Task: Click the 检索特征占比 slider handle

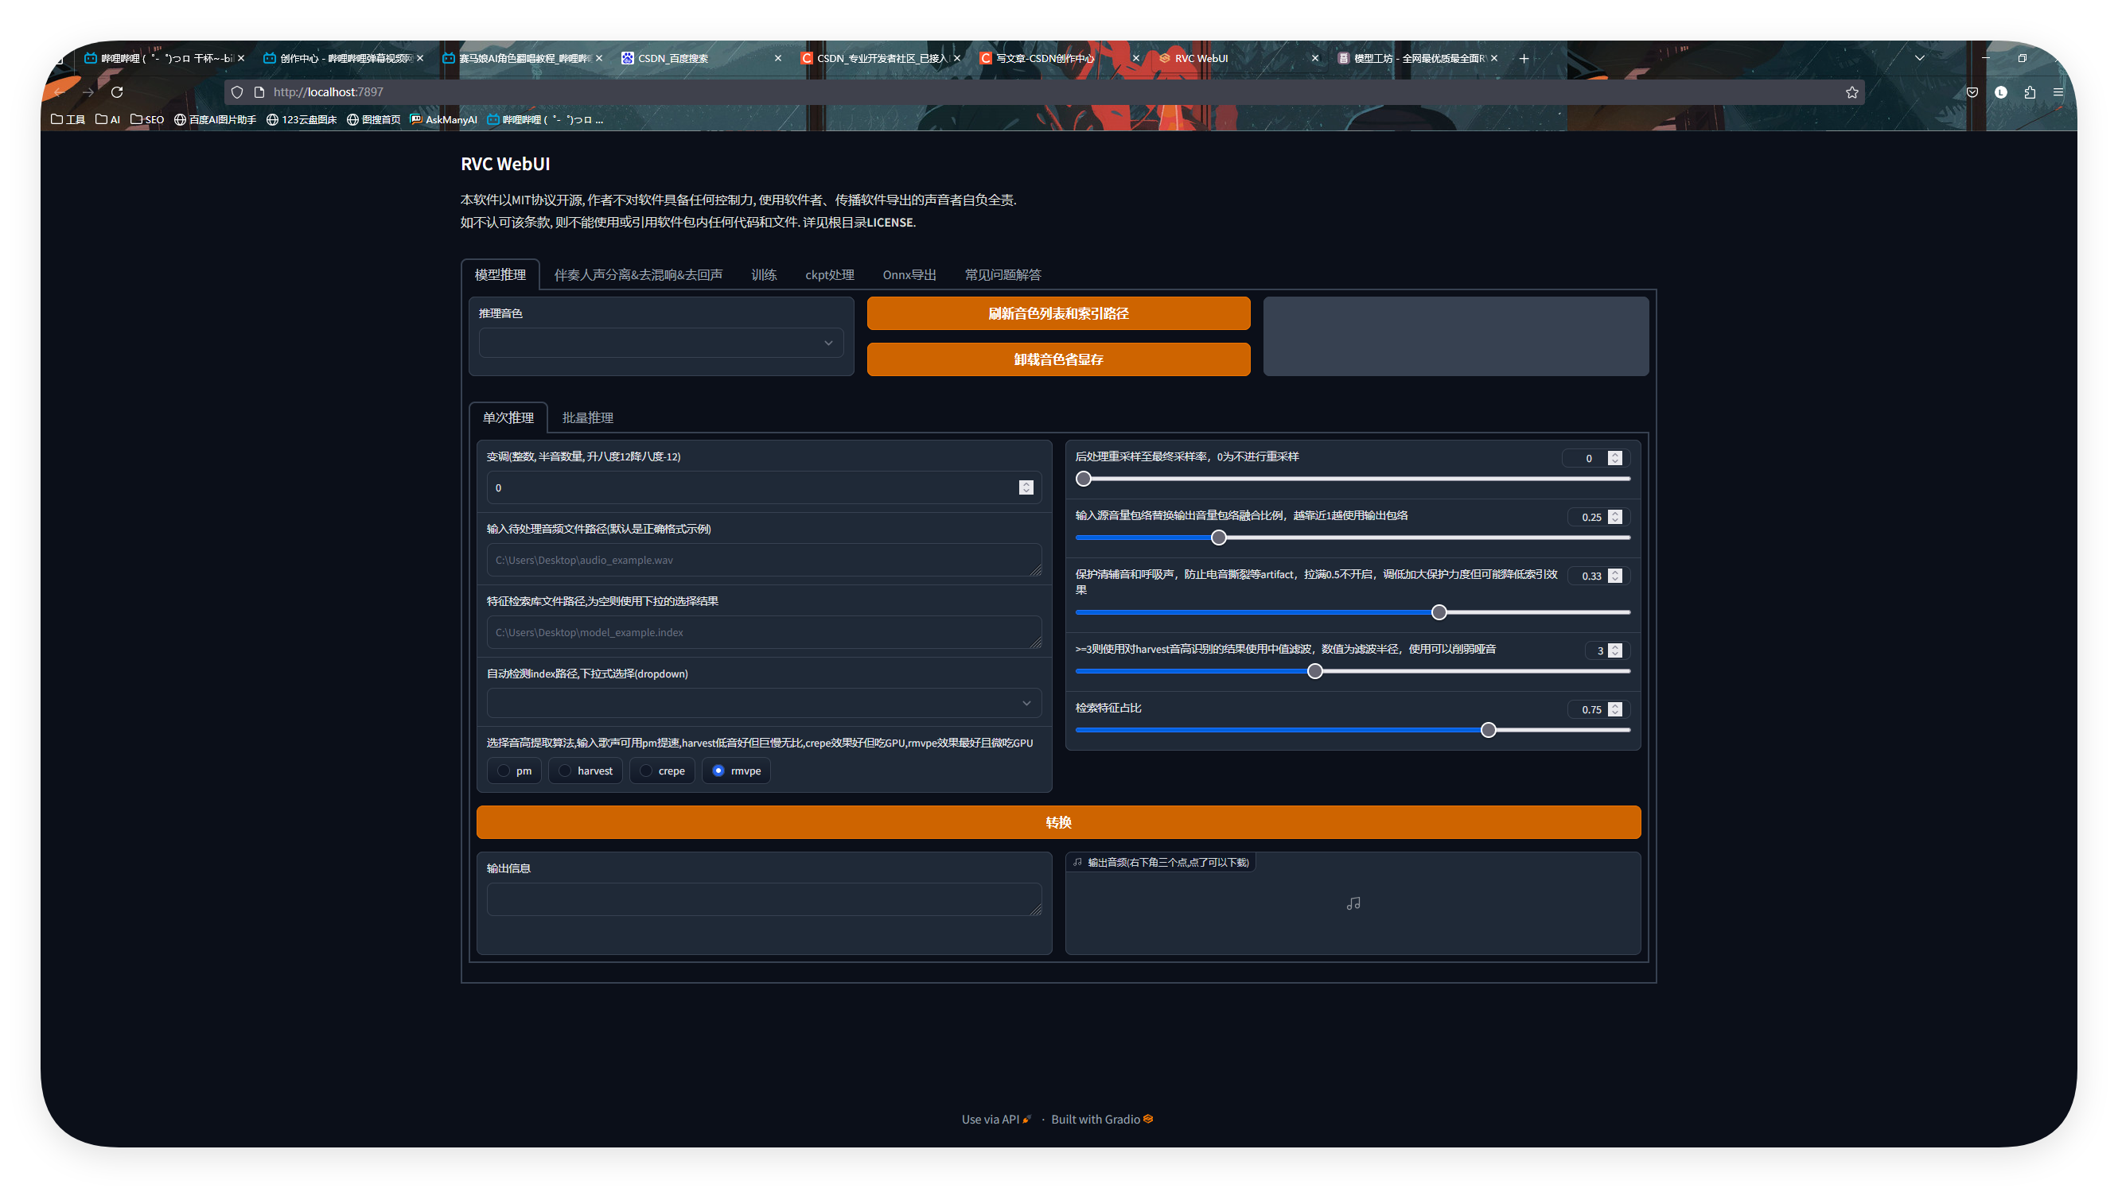Action: [1487, 731]
